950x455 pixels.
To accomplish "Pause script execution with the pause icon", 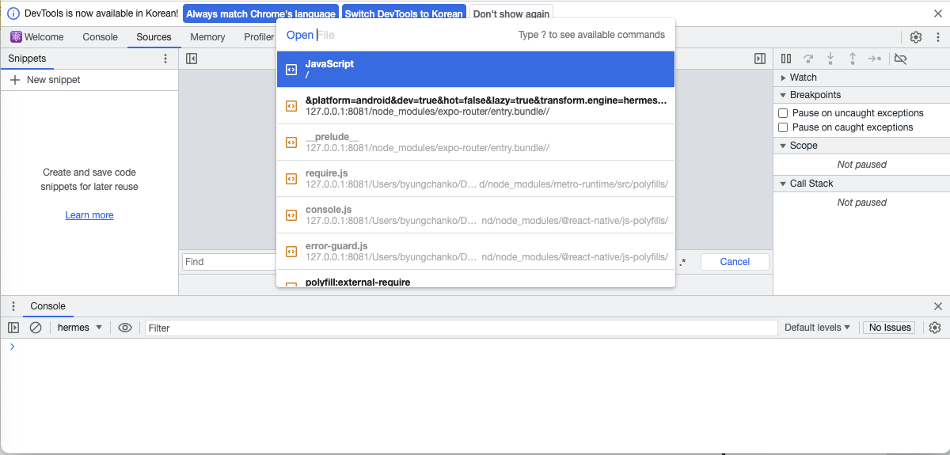I will pyautogui.click(x=786, y=59).
